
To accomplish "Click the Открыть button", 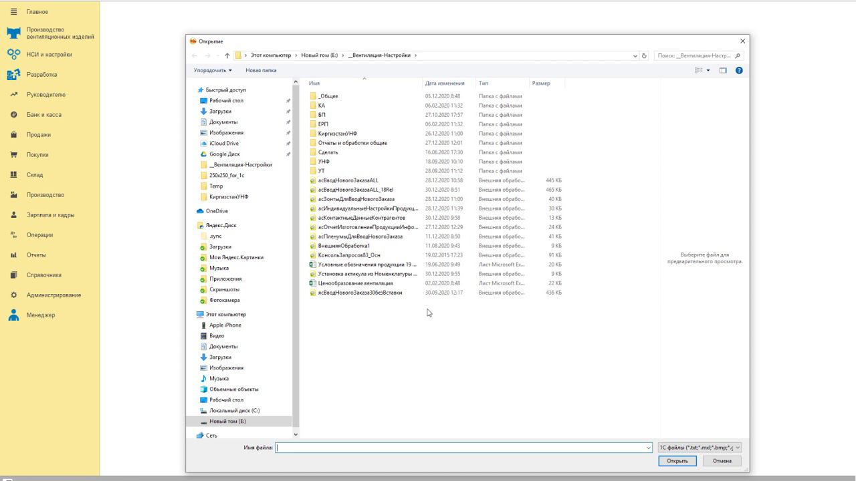I will [677, 461].
